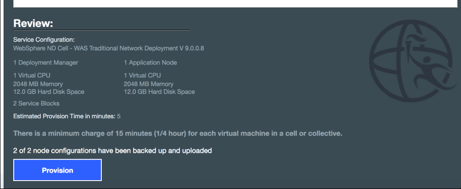Click the Provision button
This screenshot has width=461, height=189.
pyautogui.click(x=57, y=170)
